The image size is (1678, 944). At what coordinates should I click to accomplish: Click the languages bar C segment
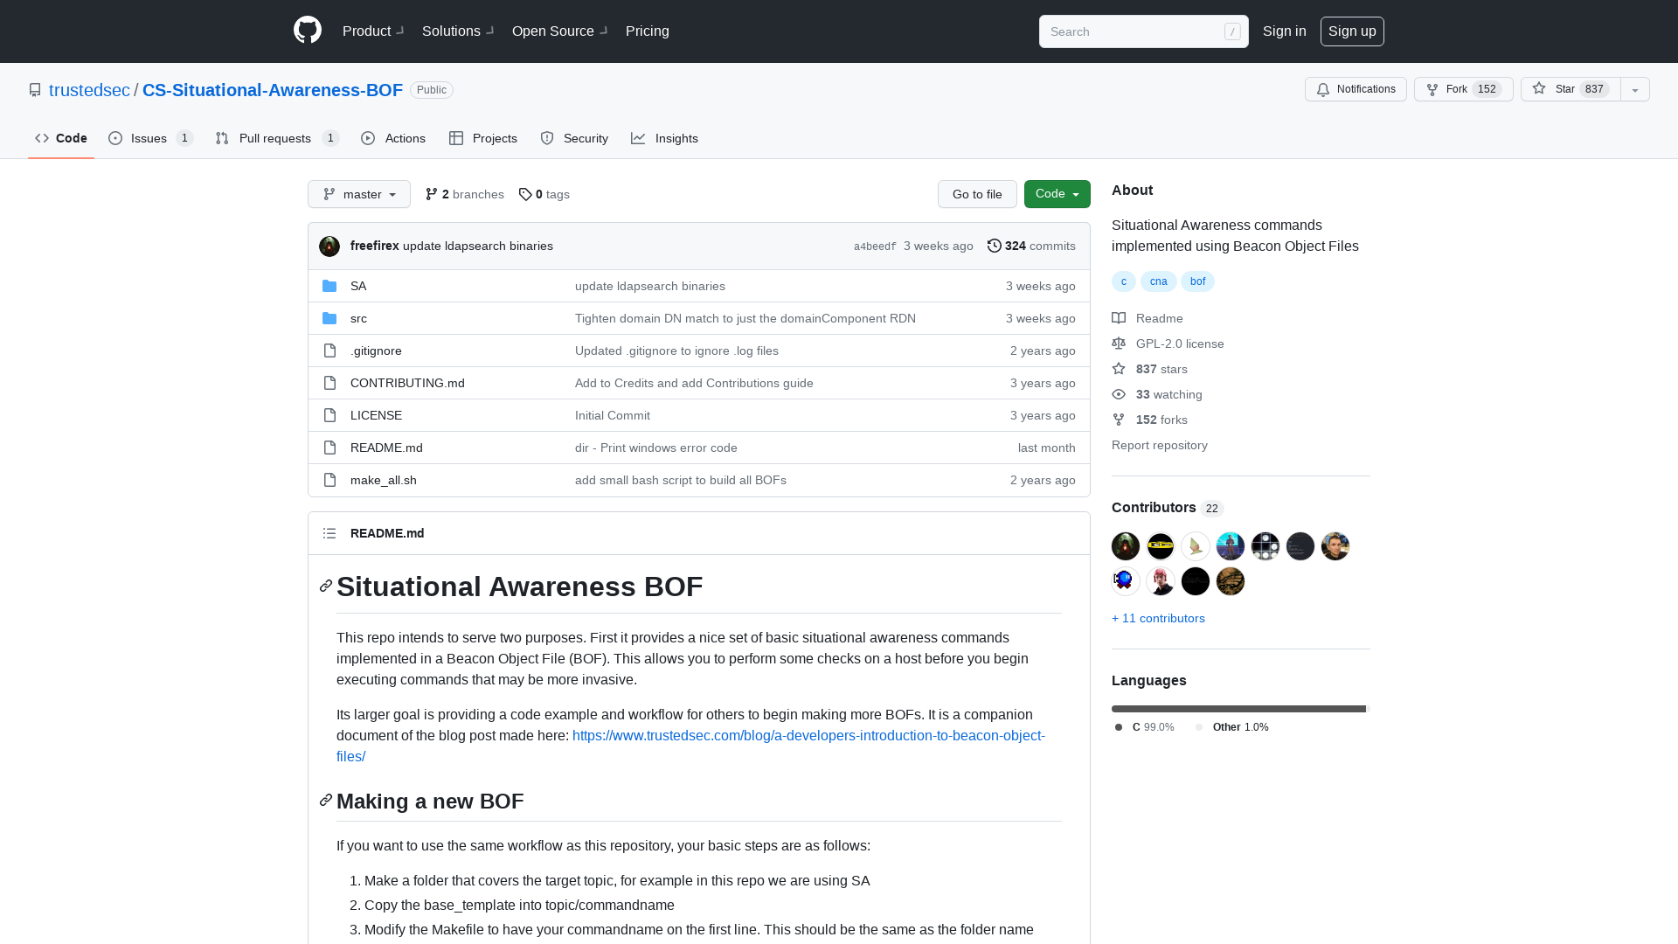1238,709
